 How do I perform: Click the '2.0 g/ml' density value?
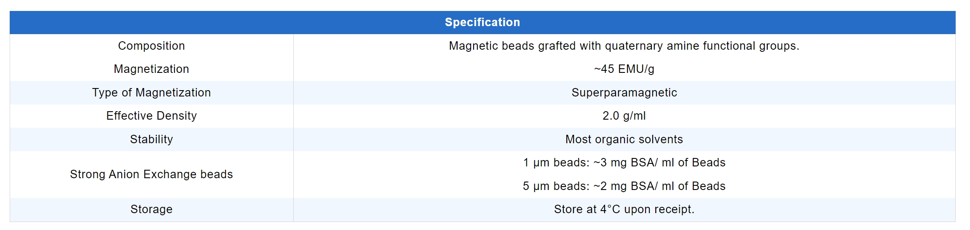(x=624, y=116)
